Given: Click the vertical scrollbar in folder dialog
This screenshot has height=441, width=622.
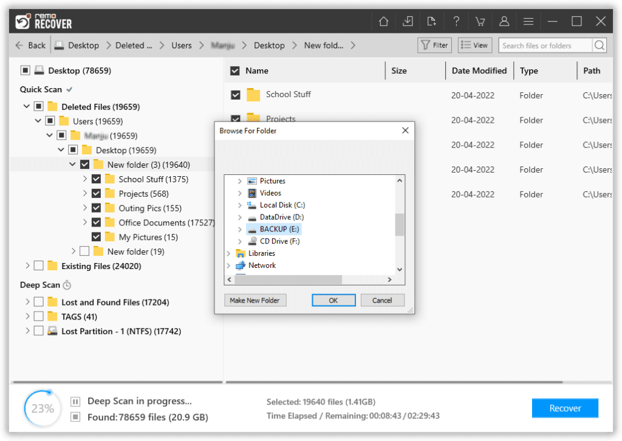Looking at the screenshot, I should pyautogui.click(x=399, y=224).
